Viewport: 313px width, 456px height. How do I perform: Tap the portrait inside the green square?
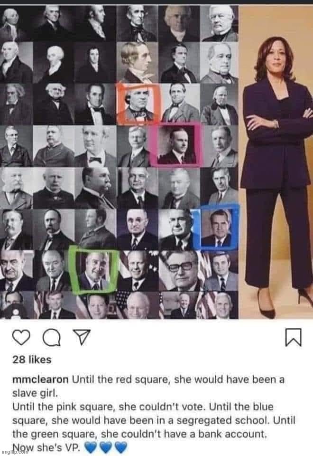(x=93, y=270)
